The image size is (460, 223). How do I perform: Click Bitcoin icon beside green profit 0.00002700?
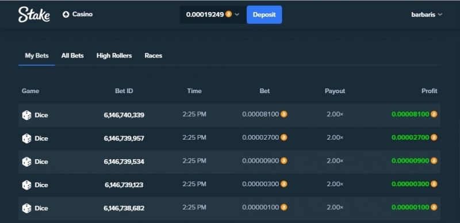pyautogui.click(x=434, y=137)
